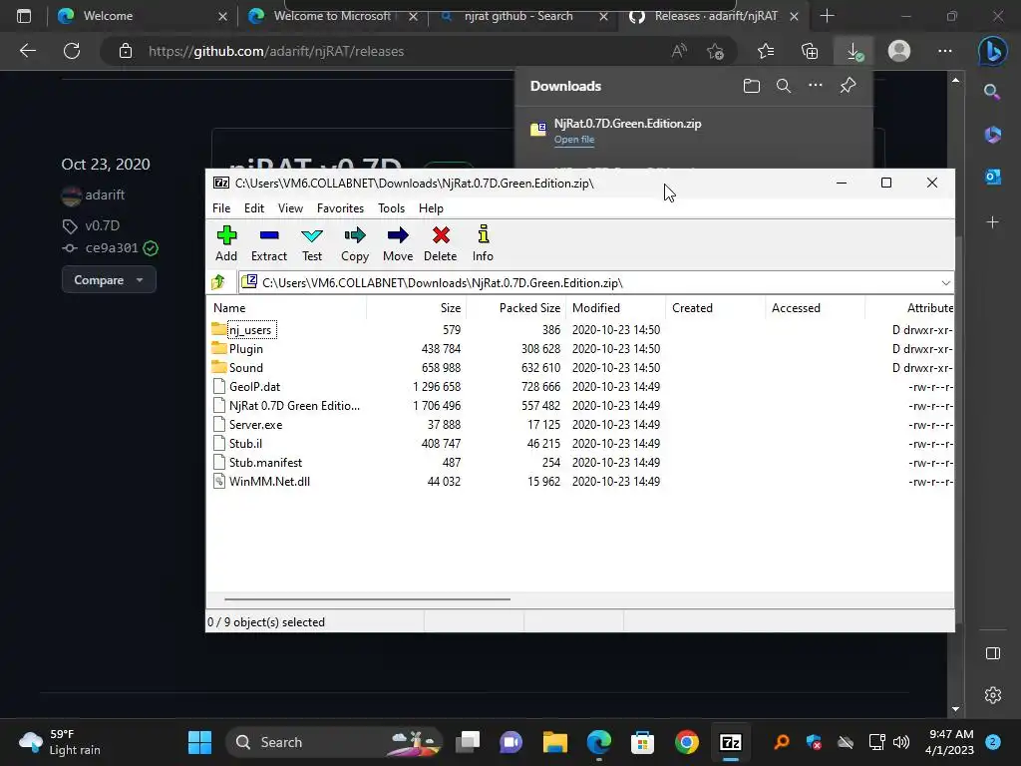Select the Sound folder
This screenshot has width=1021, height=766.
246,368
